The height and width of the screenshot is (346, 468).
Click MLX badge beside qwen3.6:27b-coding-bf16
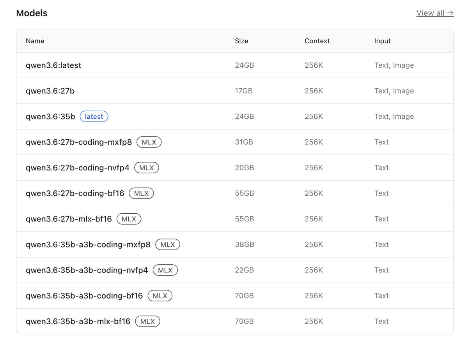pyautogui.click(x=142, y=193)
